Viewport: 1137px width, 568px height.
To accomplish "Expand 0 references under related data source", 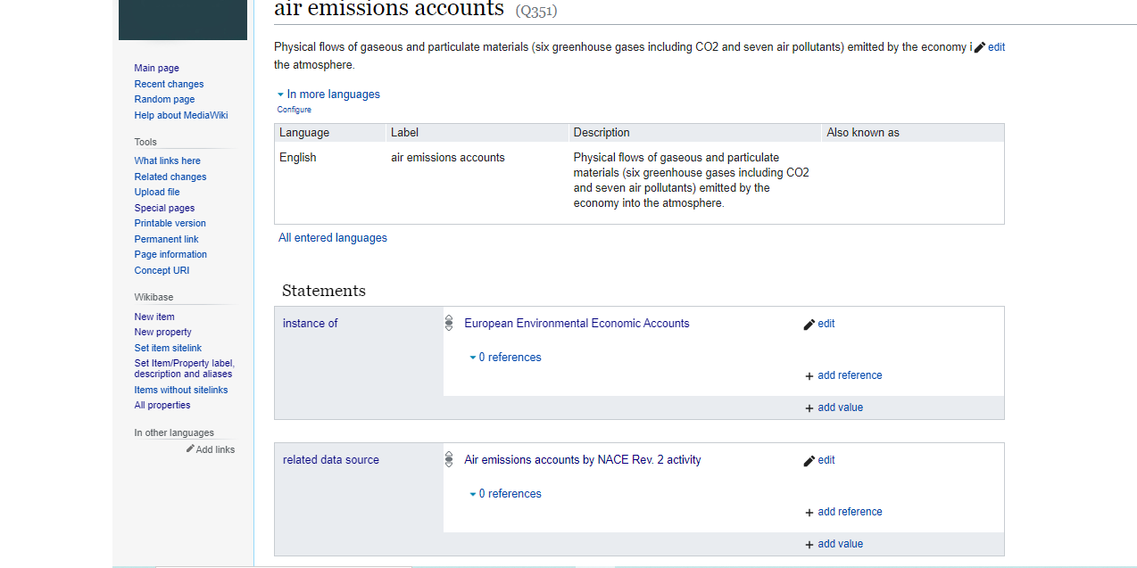I will point(505,494).
